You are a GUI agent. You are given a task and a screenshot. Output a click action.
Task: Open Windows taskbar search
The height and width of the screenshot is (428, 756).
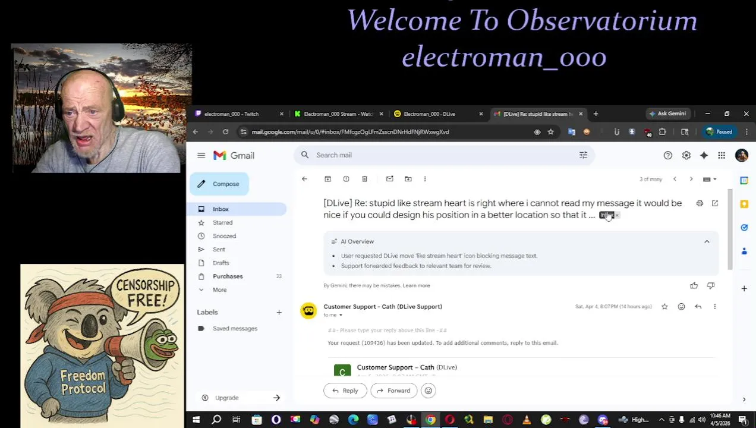tap(216, 420)
